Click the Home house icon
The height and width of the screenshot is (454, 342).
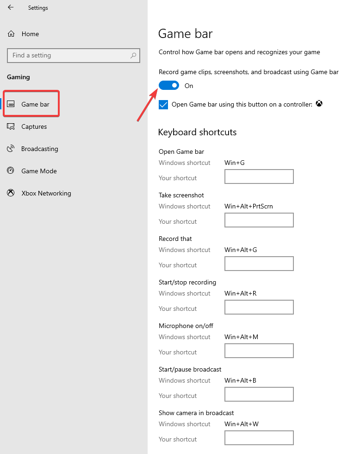[11, 34]
